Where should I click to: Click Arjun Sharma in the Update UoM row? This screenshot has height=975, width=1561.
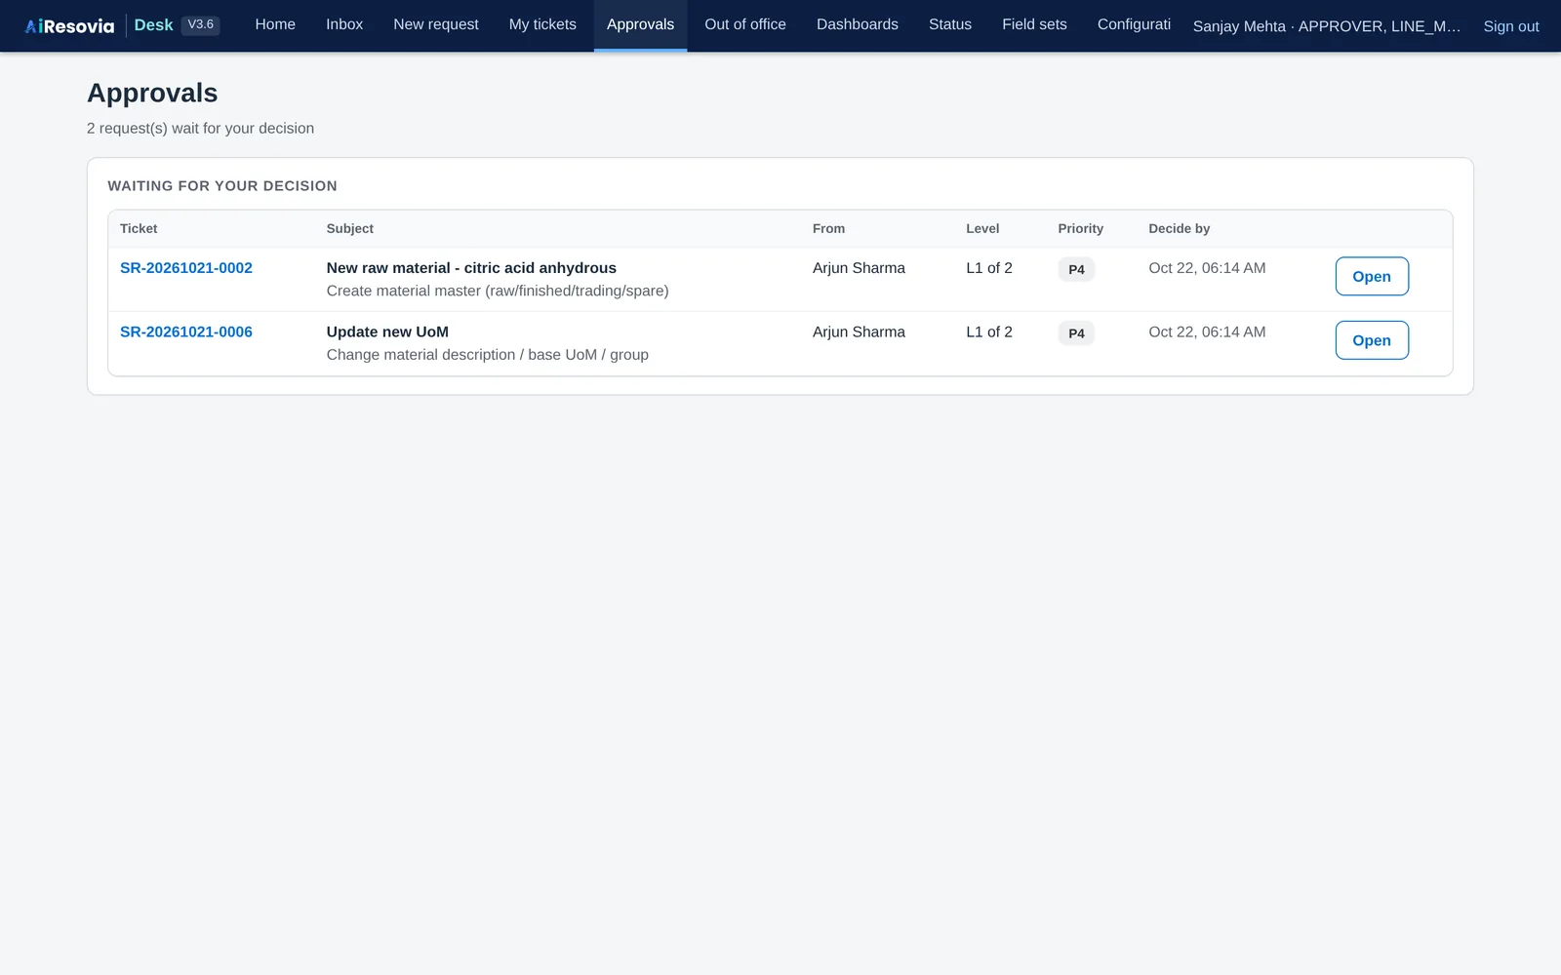tap(859, 332)
